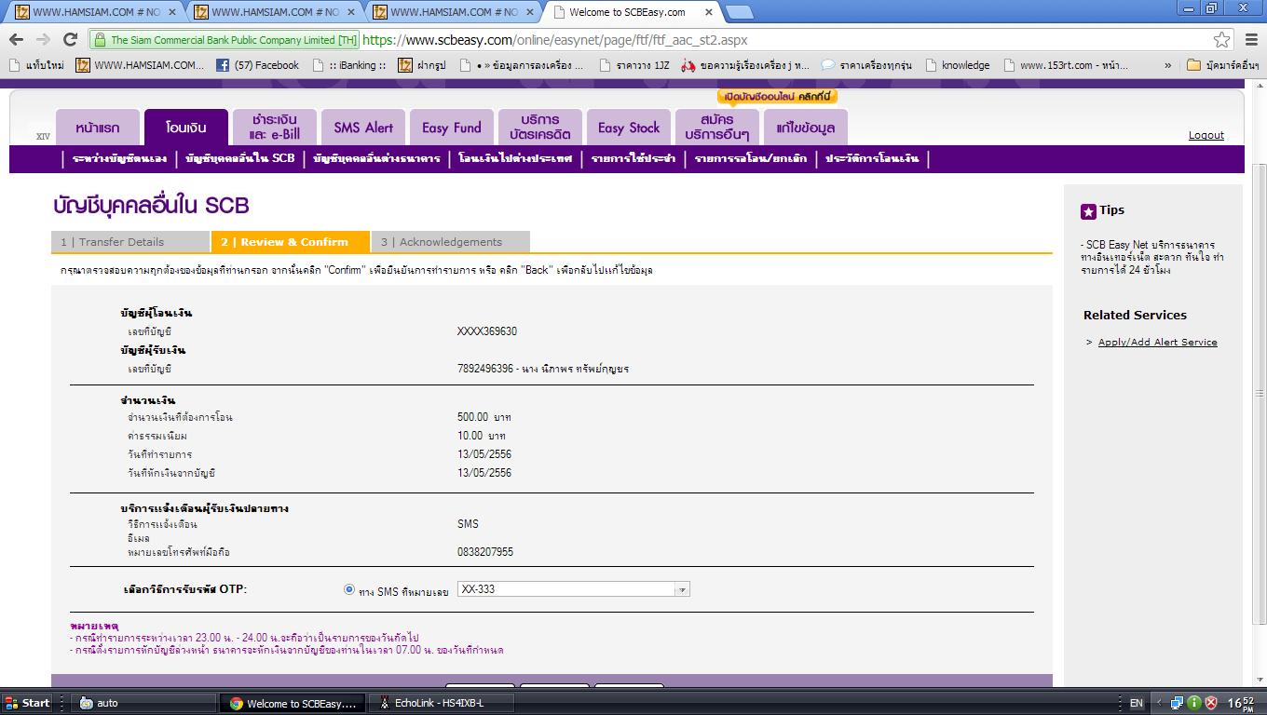
Task: Click the red shield tray icon
Action: (1211, 703)
